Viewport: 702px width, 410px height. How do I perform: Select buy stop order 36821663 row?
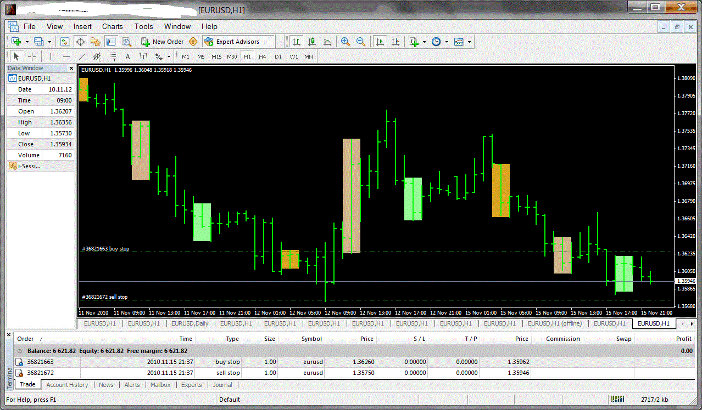tap(355, 362)
